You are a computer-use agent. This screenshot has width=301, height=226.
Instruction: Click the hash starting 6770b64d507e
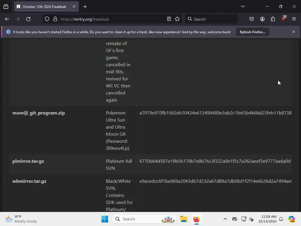point(215,161)
